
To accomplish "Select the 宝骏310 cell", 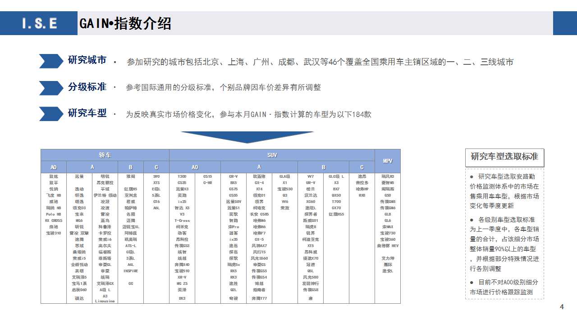I will (54, 234).
